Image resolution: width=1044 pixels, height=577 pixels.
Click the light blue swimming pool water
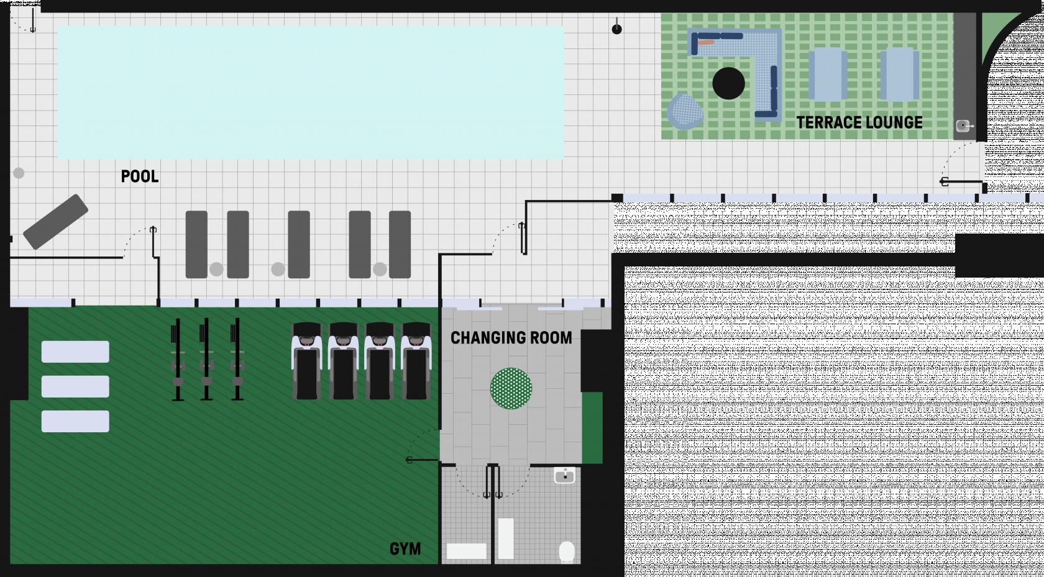(311, 92)
